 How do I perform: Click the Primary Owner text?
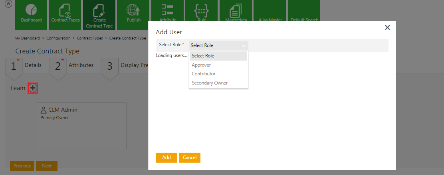pyautogui.click(x=55, y=118)
